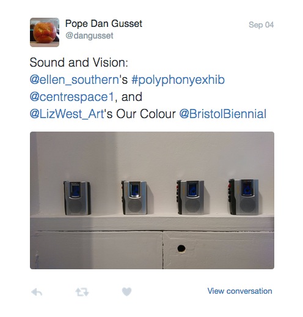Open Pope Dan Gusset's profile name
This screenshot has width=303, height=317.
tap(104, 24)
